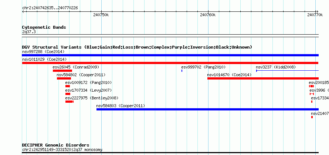
Task: Click the nsv21407 red variant marker
Action: click(x=312, y=117)
